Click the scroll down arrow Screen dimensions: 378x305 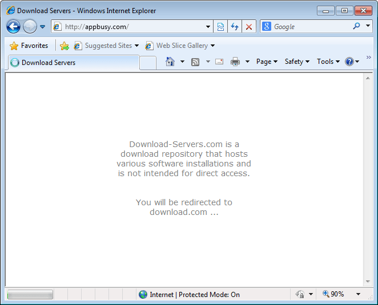pos(368,282)
